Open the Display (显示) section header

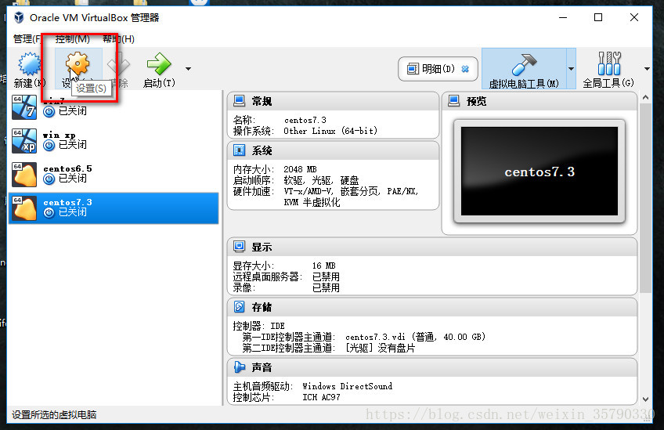point(432,247)
